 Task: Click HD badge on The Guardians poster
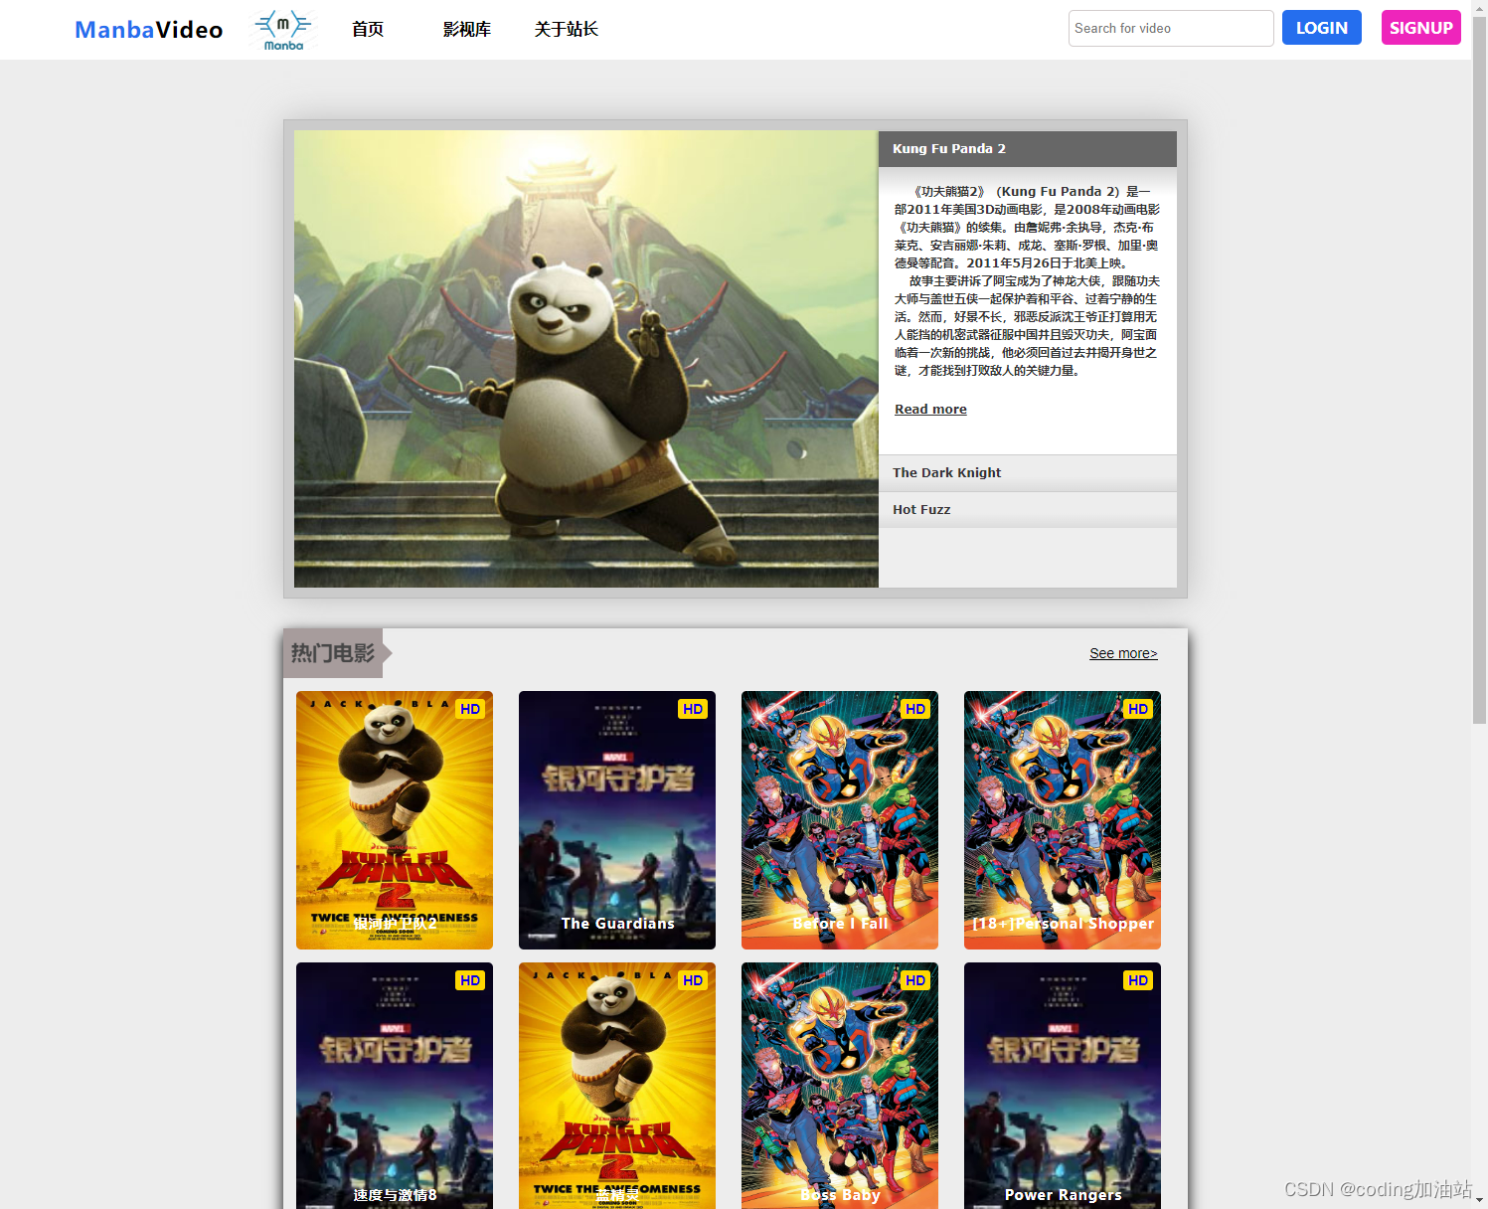coord(693,709)
